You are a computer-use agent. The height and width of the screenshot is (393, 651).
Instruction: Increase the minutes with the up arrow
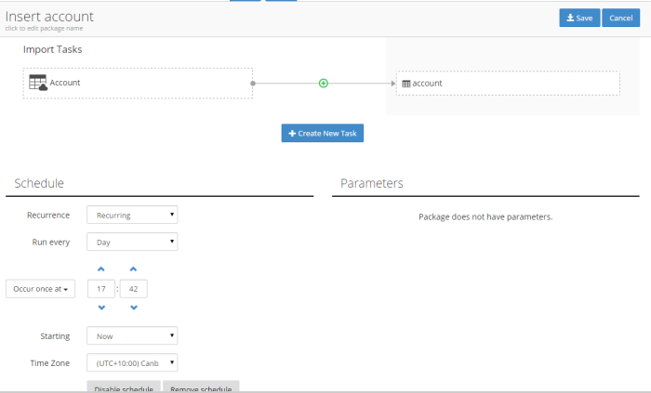point(134,269)
